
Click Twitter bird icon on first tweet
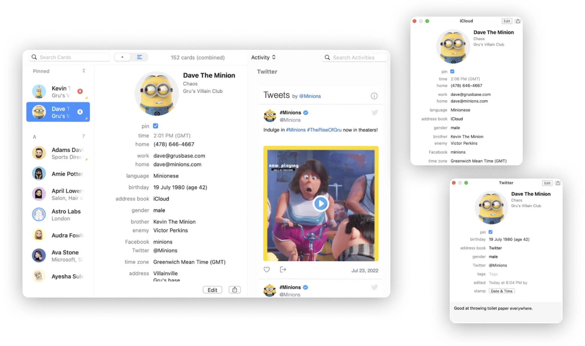[x=375, y=112]
